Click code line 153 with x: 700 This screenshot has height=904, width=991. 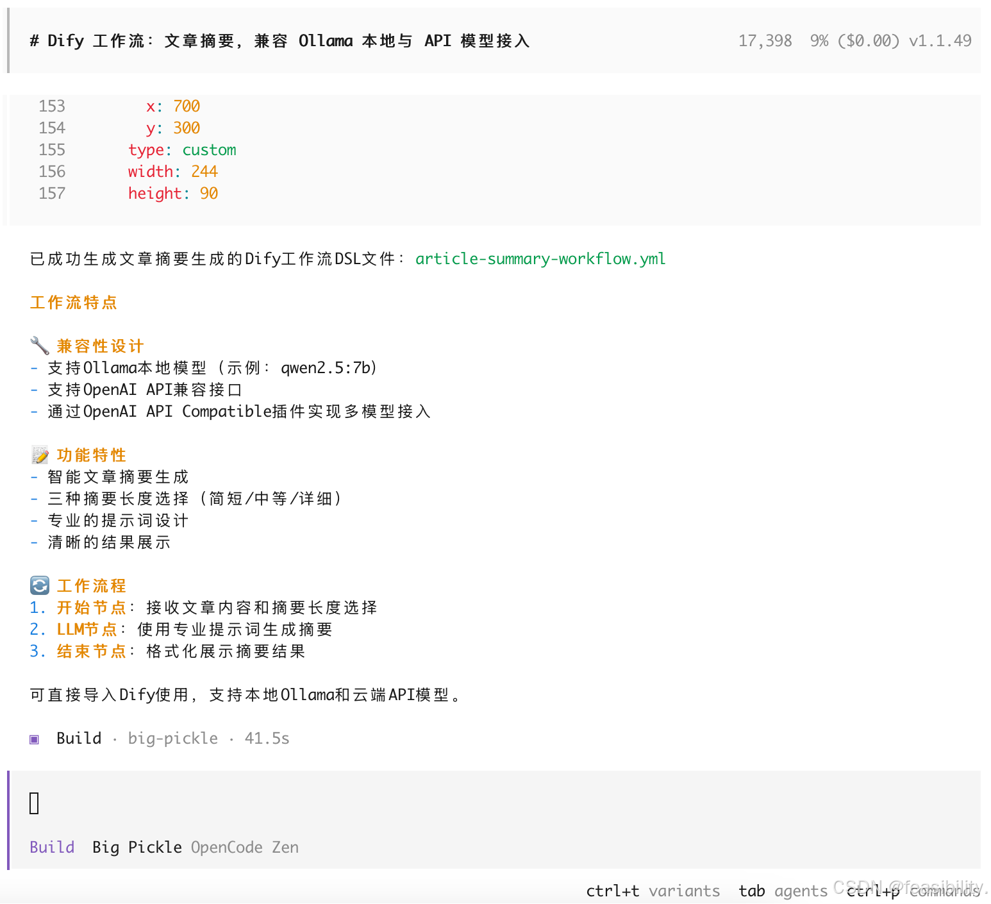tap(173, 106)
